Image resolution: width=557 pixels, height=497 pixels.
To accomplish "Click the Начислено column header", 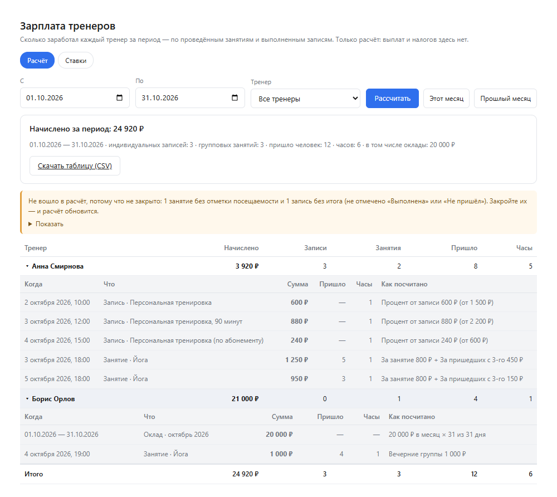I will pos(241,248).
